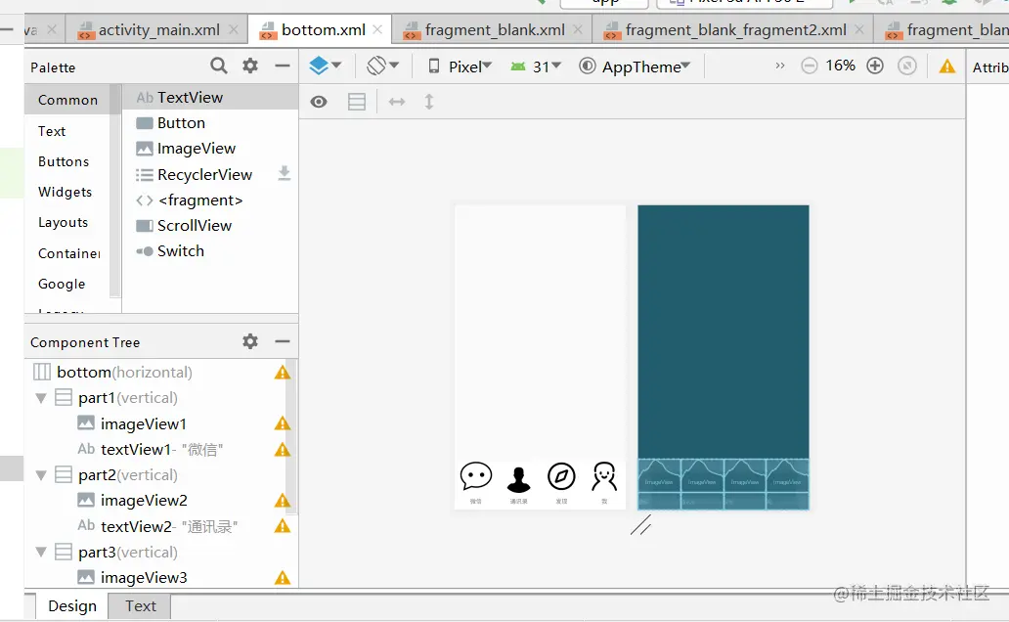Click the compass discover icon in preview
This screenshot has height=622, width=1009.
pyautogui.click(x=561, y=476)
